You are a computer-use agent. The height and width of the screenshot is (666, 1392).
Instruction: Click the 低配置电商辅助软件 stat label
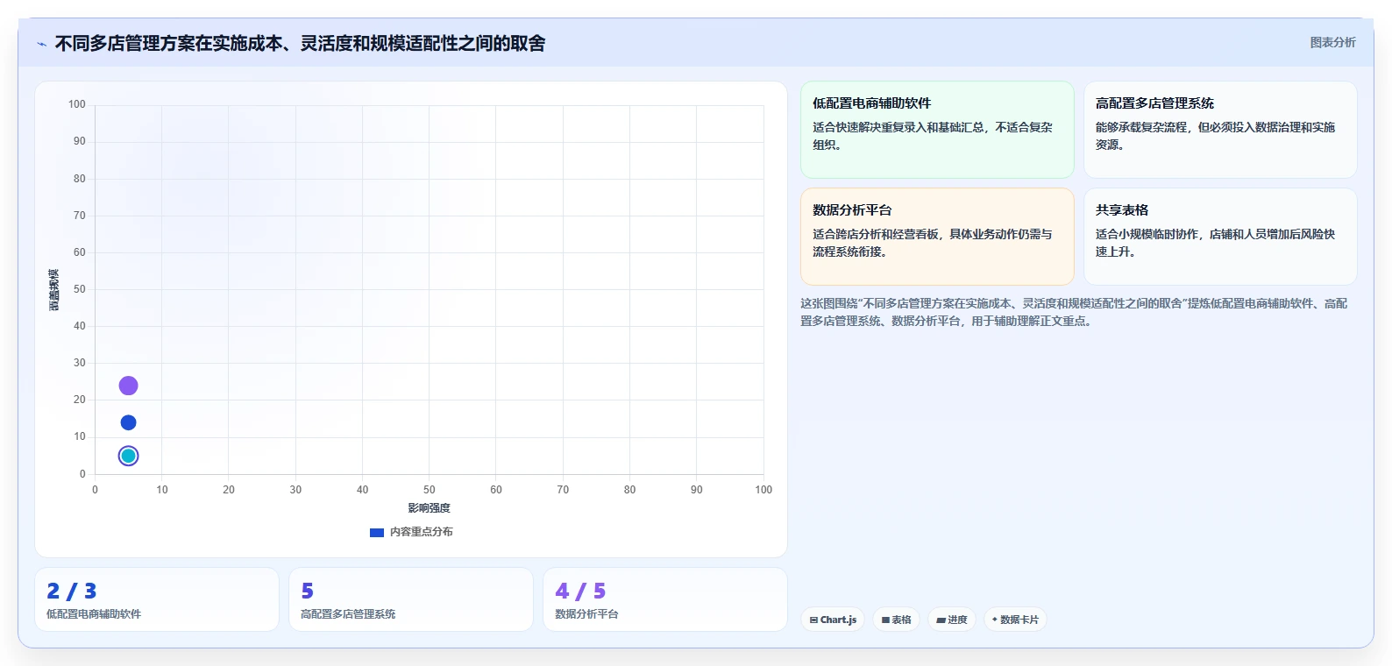[94, 614]
